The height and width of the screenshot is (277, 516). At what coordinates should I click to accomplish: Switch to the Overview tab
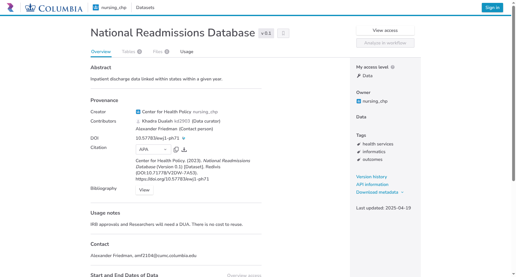(101, 52)
